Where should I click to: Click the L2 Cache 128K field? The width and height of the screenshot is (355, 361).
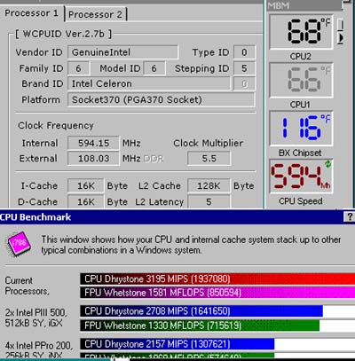click(209, 185)
